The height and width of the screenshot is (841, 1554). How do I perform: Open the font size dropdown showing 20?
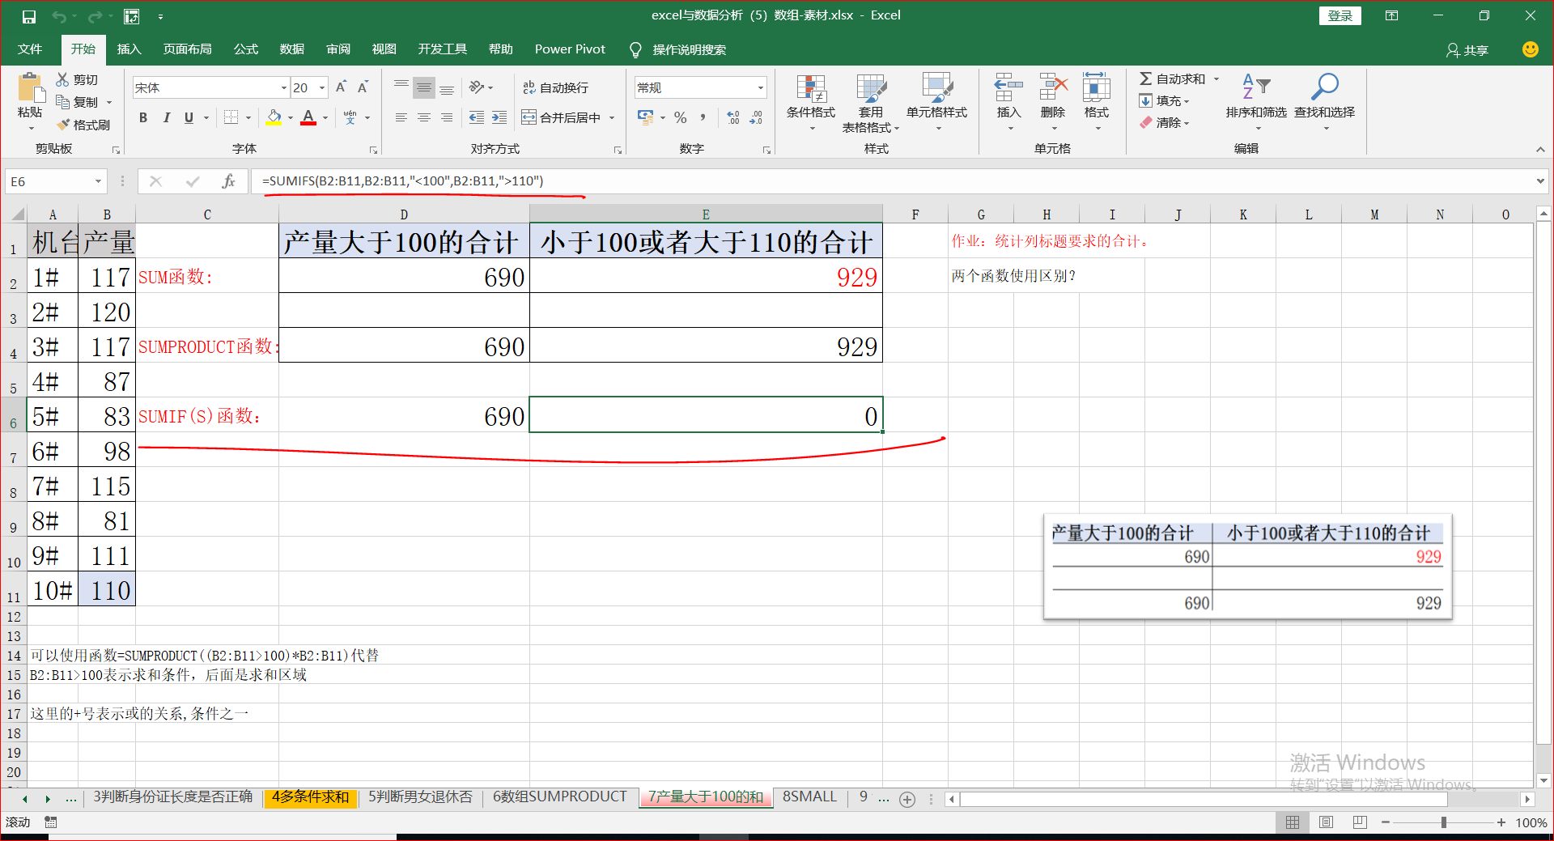pos(322,87)
